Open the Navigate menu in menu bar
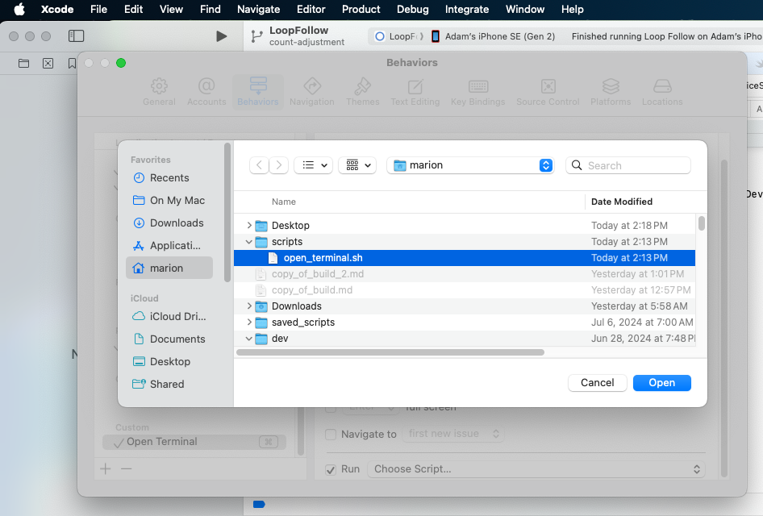This screenshot has width=763, height=516. coord(258,10)
